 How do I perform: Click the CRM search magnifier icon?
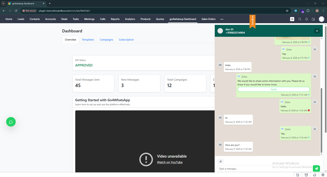300,19
